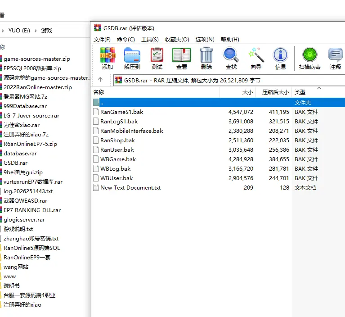345x317 pixels.
Task: Select www folder in Explorer
Action: pos(10,276)
